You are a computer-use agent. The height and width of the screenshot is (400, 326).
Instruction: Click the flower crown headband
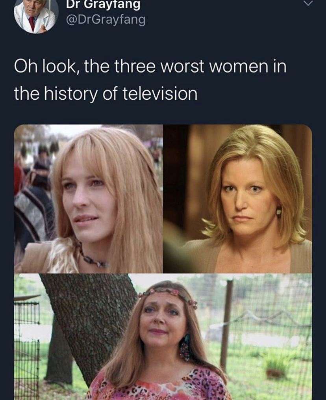[x=167, y=294]
